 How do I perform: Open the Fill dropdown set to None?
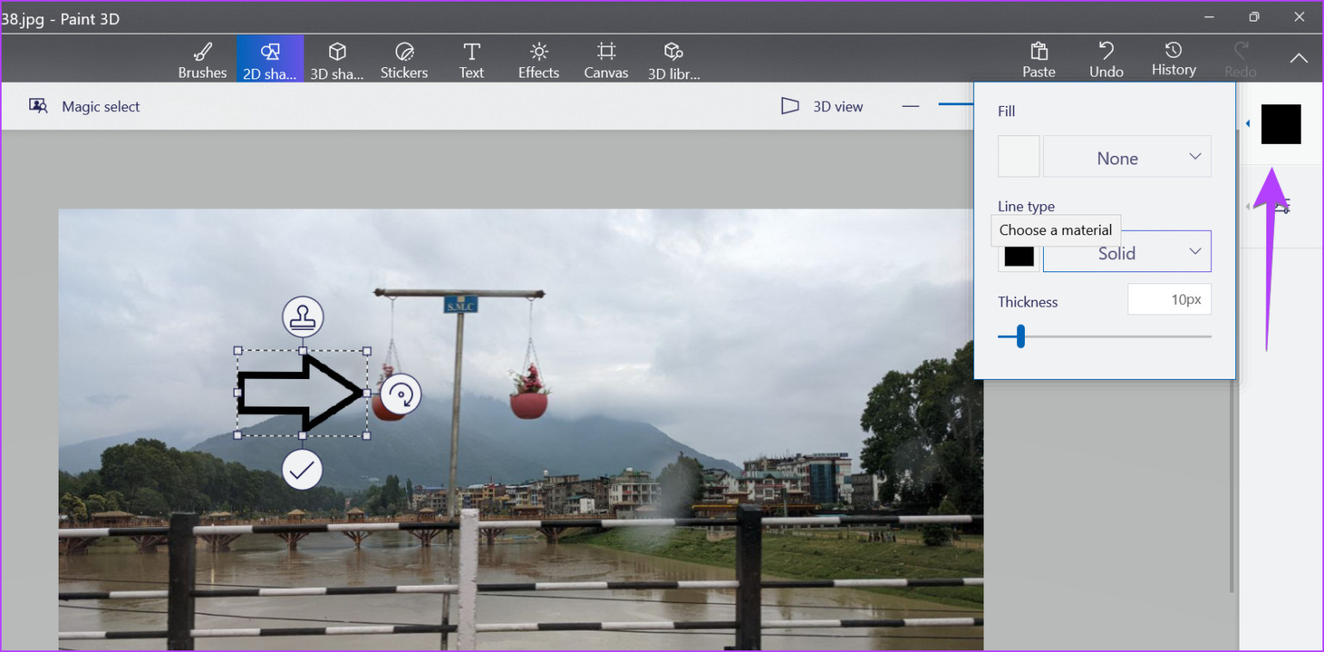1127,156
